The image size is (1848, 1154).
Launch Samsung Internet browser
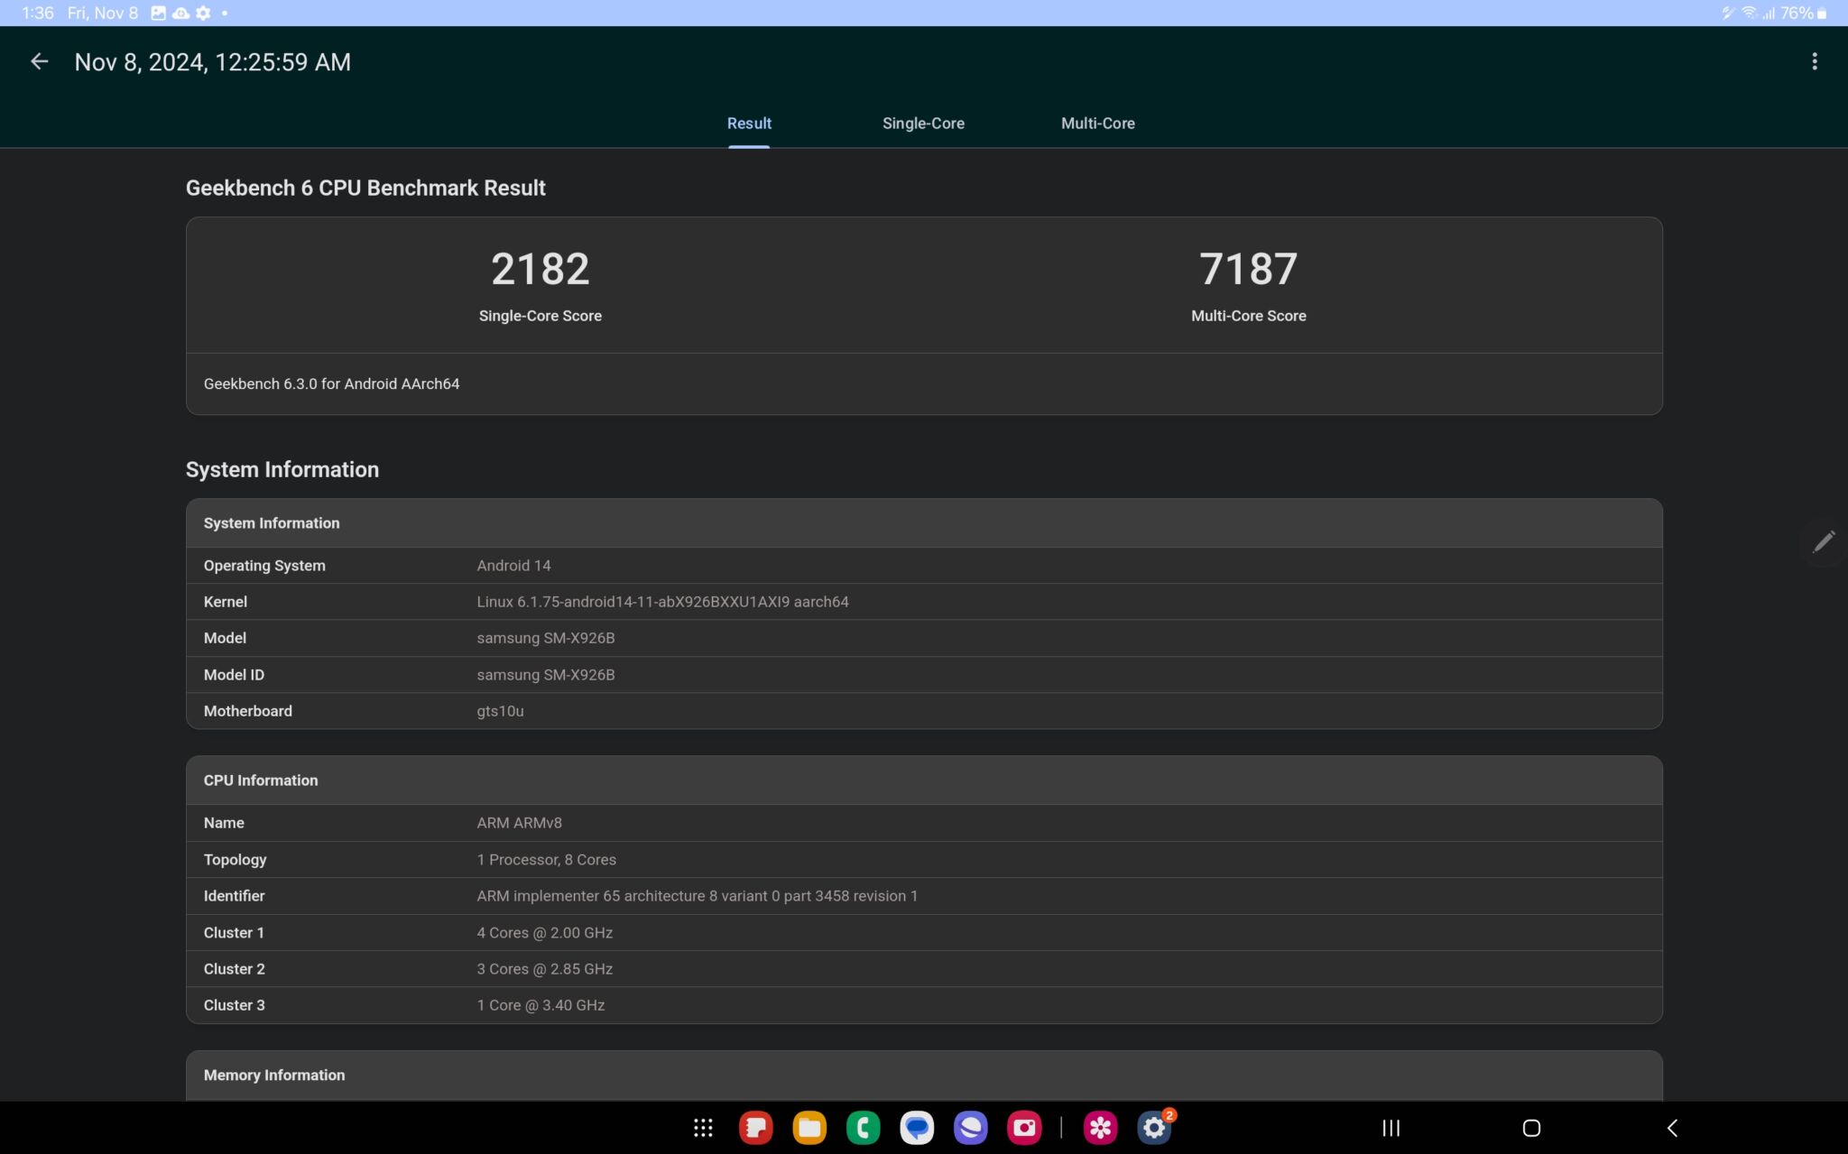971,1128
